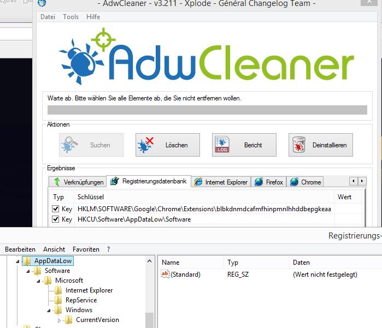The height and width of the screenshot is (328, 382).
Task: Select the HKLM Chrome Extensions key row text
Action: click(x=204, y=209)
